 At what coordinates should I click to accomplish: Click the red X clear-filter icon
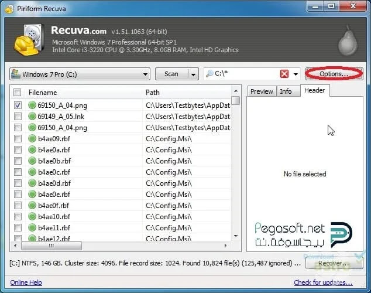(x=284, y=74)
